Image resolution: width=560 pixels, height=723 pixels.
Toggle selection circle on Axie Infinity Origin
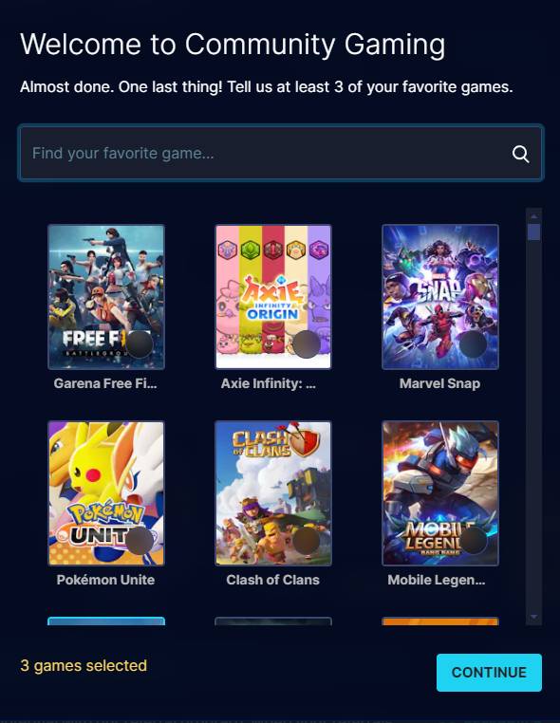(x=307, y=344)
